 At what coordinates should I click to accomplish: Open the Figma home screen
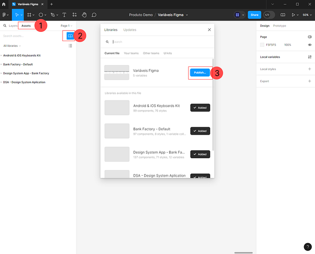pos(4,4)
